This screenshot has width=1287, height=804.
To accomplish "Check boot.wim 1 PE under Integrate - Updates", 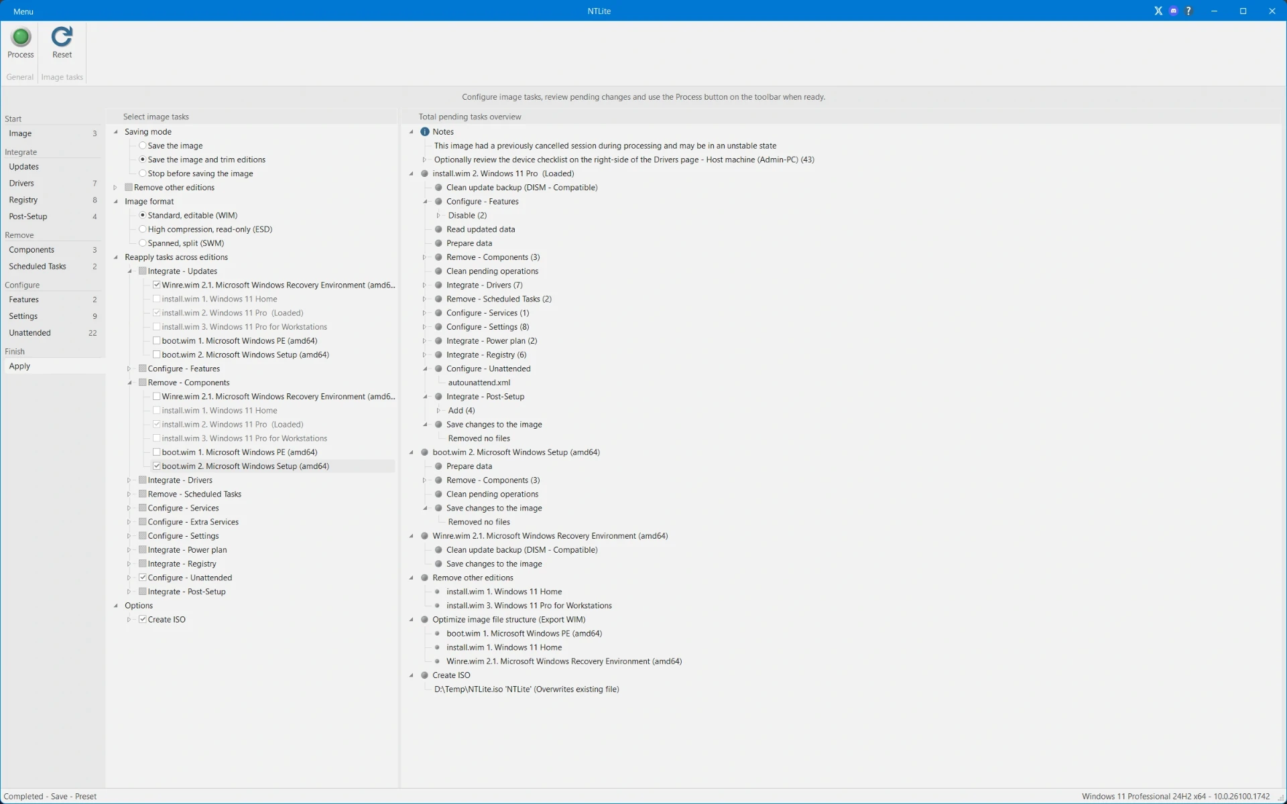I will coord(157,341).
